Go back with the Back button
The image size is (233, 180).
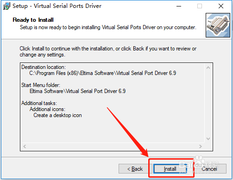135,169
